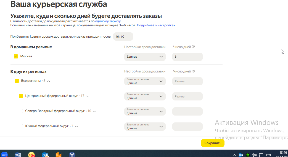
Task: Open network status tray icon
Action: pos(261,155)
